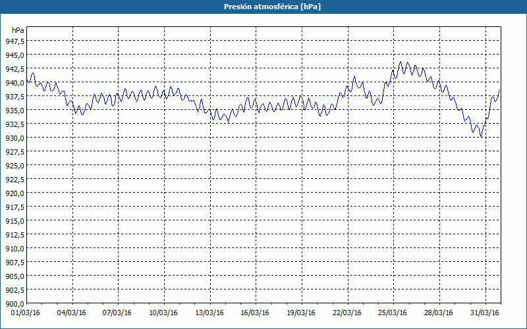Click the 25/03/16 date label

click(393, 313)
